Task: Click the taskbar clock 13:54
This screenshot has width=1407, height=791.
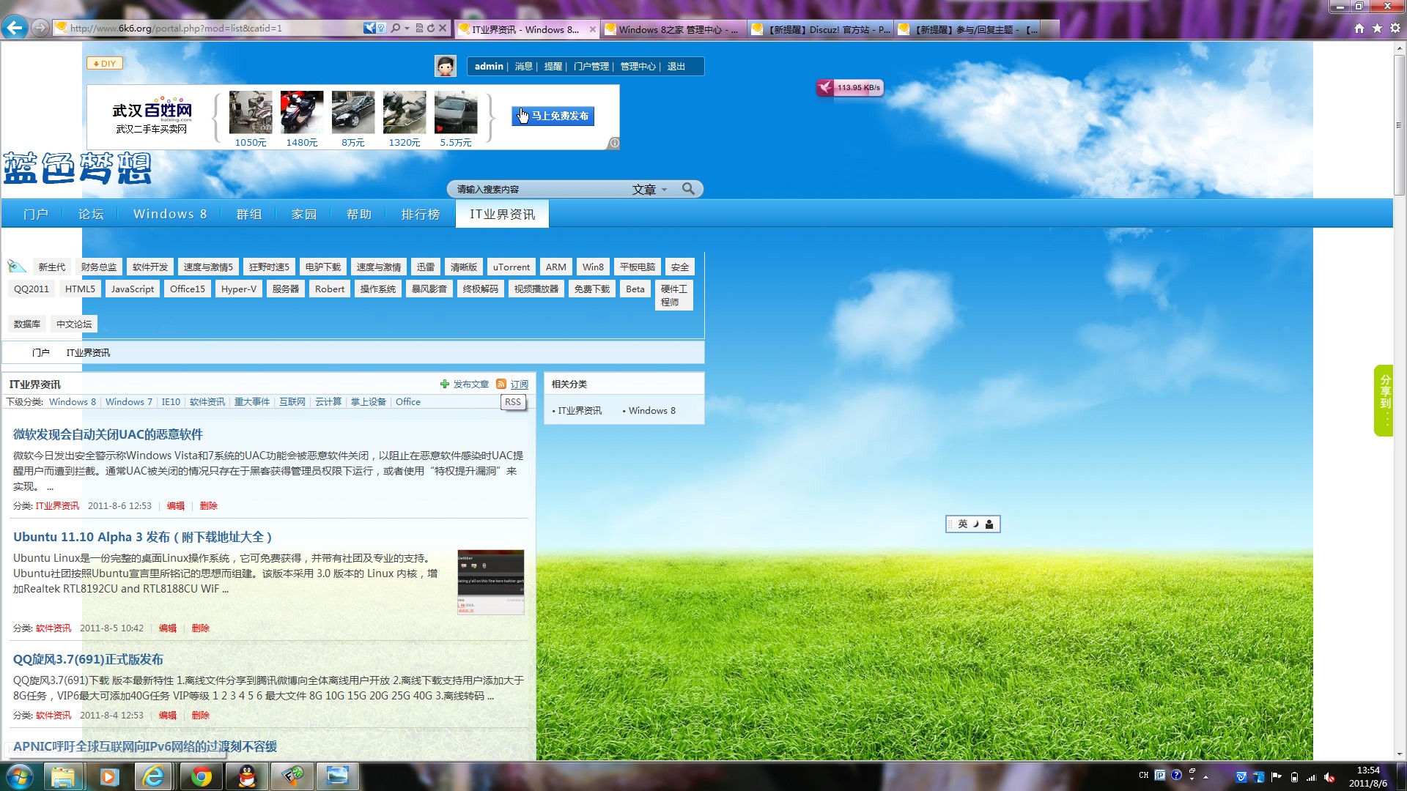Action: 1367,776
